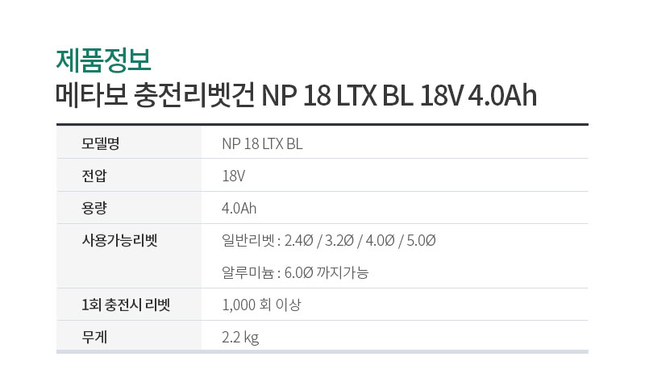Image resolution: width=645 pixels, height=390 pixels.
Task: Click the 2.4Ø rivet size
Action: click(x=298, y=240)
